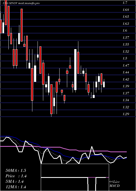Image resolution: width=136 pixels, height=191 pixels.
Task: Select the 1.65 price level label
Action: [126, 17]
